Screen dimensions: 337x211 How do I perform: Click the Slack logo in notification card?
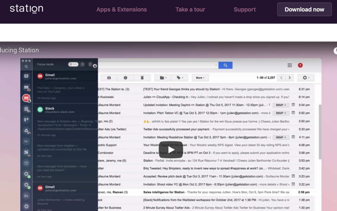coord(40,110)
